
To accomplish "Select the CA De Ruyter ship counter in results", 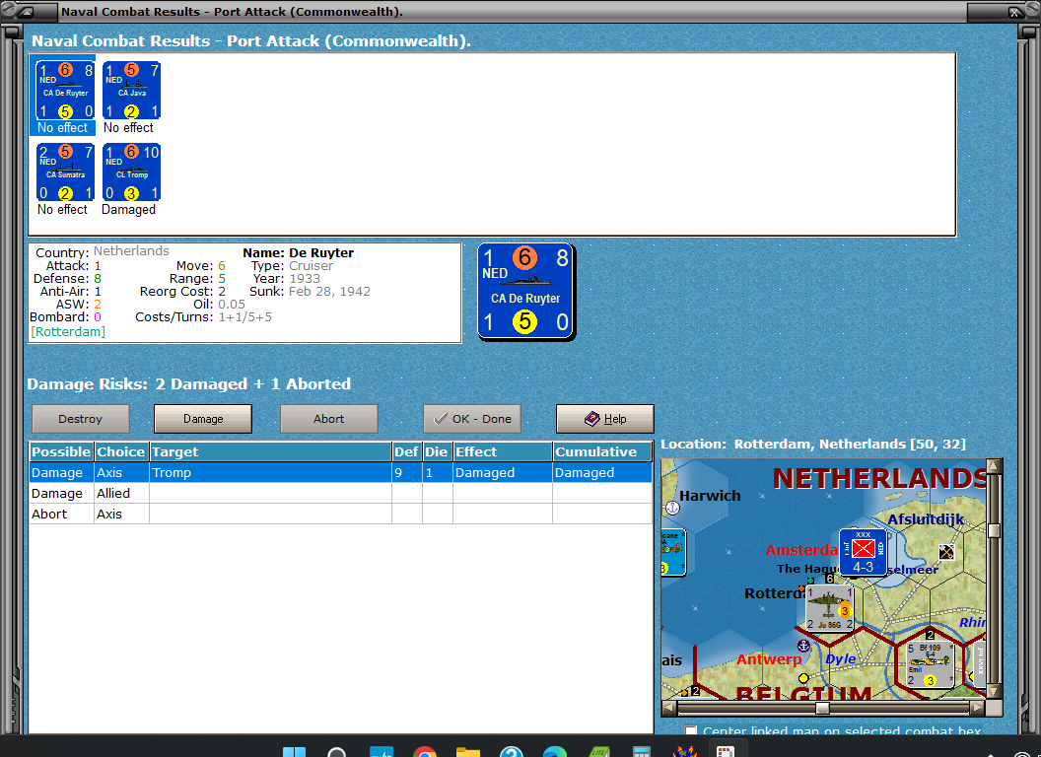I will 65,91.
